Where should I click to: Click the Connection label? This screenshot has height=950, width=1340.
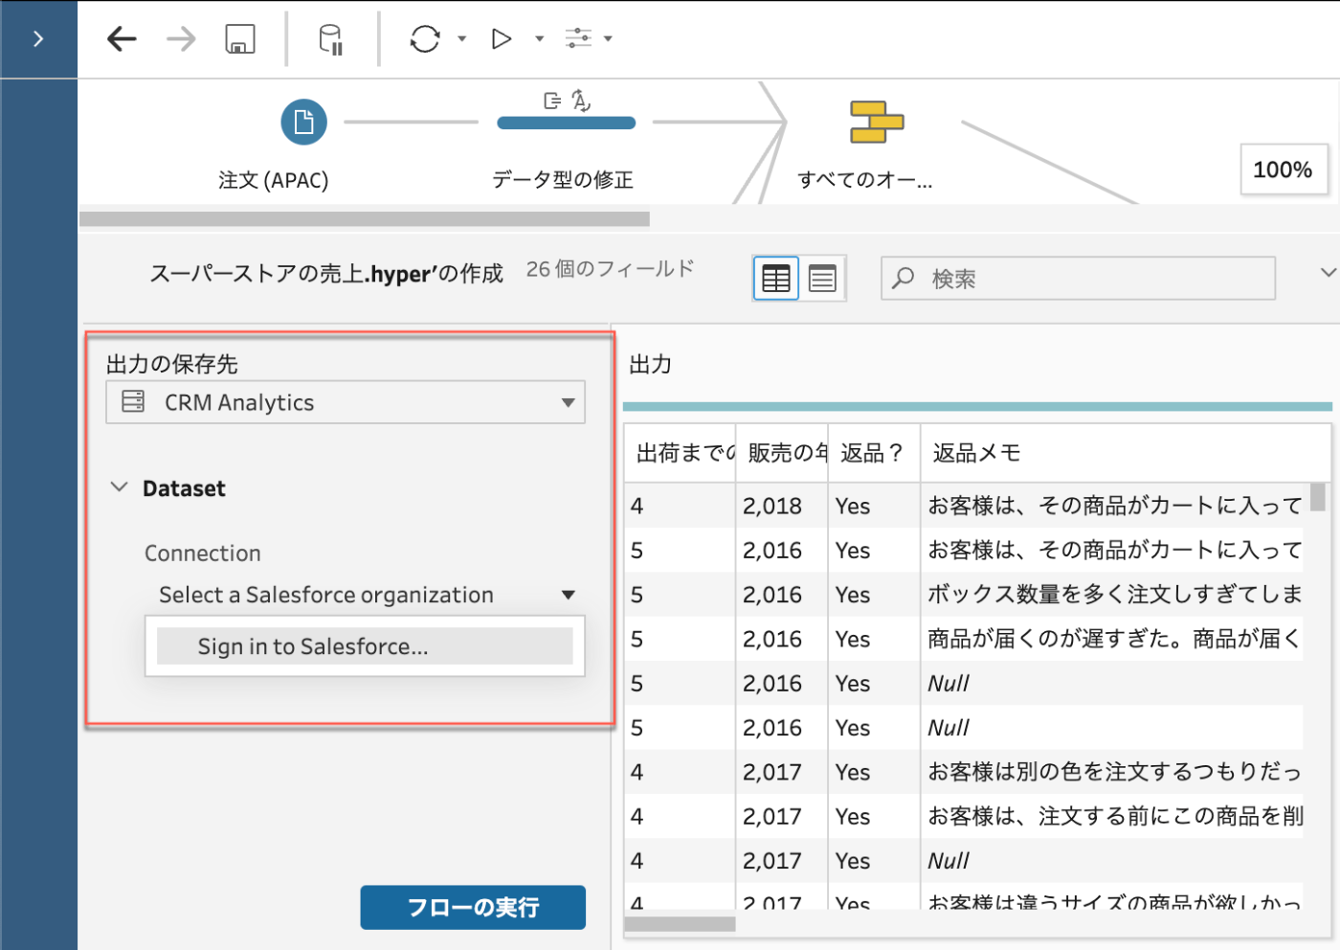coord(203,554)
